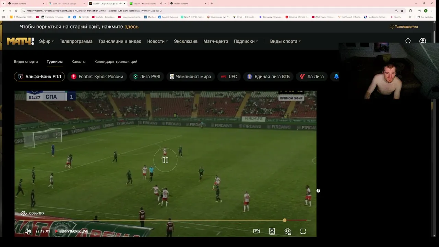Click the Прямой эфир badge on video

(x=291, y=98)
